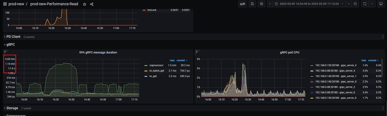Image resolution: width=387 pixels, height=116 pixels.
Task: Toggle 192.168.0.130:20180 - grpc_server_0 series
Action: (x=336, y=98)
